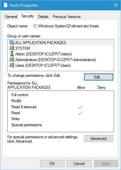Viewport: 121px width, 170px height.
Task: Click the Read permission Allow checkmark
Action: (x=80, y=113)
